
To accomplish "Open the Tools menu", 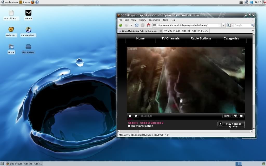I will [x=165, y=20].
